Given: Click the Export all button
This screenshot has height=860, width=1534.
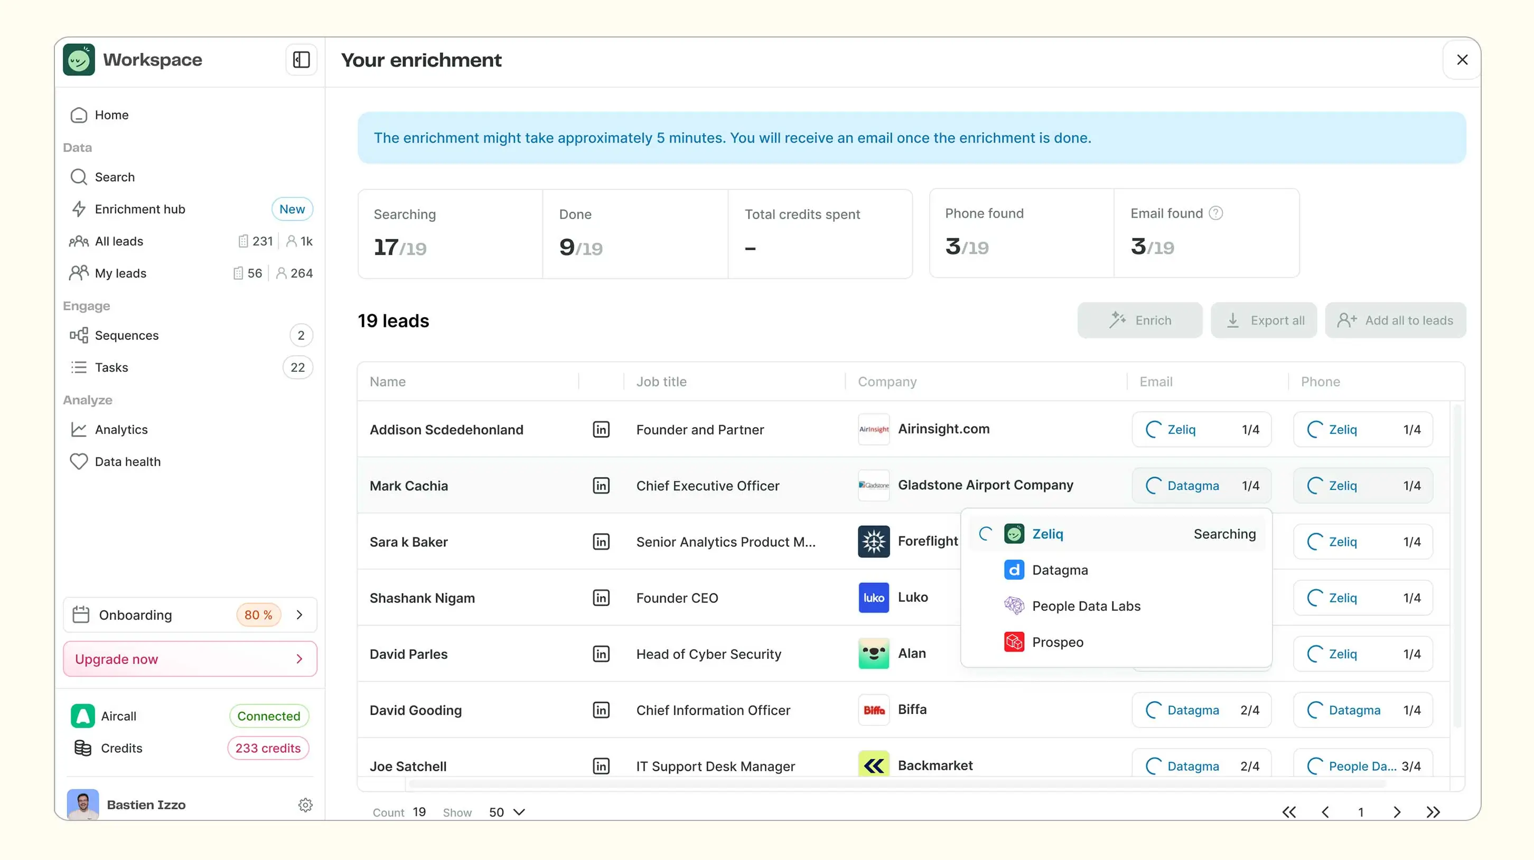Looking at the screenshot, I should click(x=1264, y=320).
